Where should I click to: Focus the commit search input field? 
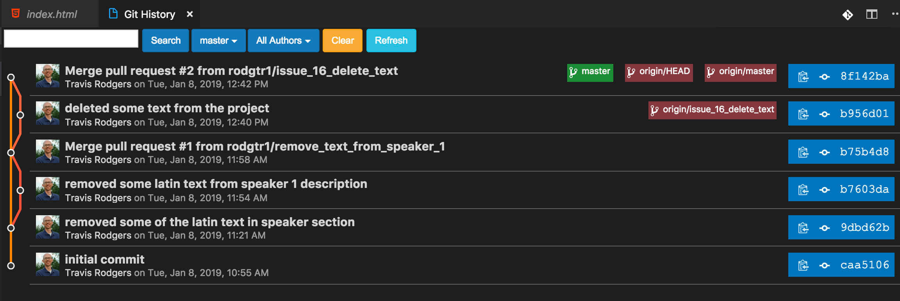(x=71, y=39)
